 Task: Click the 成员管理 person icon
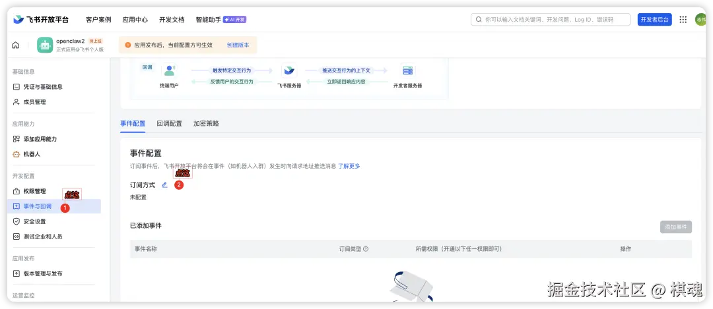point(17,102)
